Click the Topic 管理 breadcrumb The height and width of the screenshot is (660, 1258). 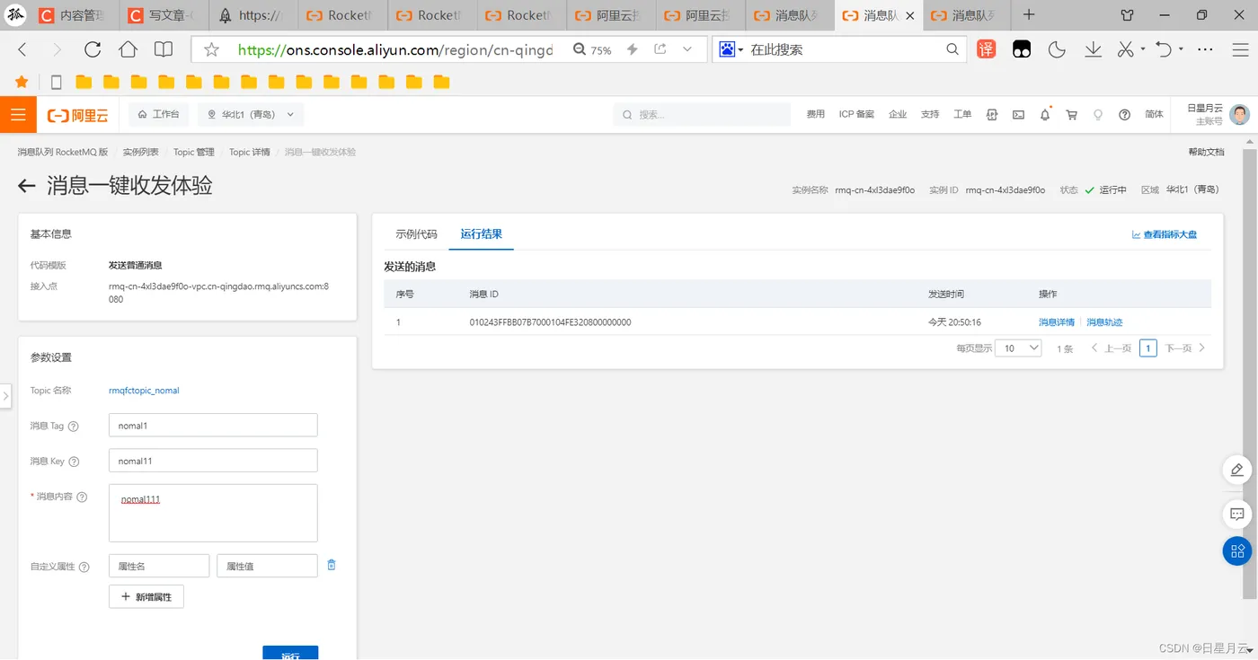(194, 152)
